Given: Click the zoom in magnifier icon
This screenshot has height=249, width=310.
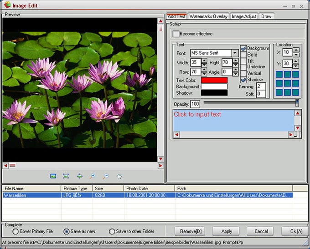Looking at the screenshot, I should tap(92, 176).
